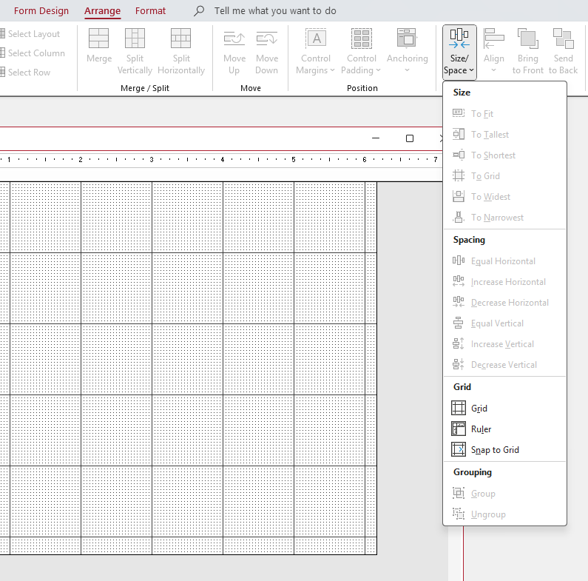The width and height of the screenshot is (588, 581).
Task: Collapse the Size/Space dropdown button
Action: click(x=459, y=52)
